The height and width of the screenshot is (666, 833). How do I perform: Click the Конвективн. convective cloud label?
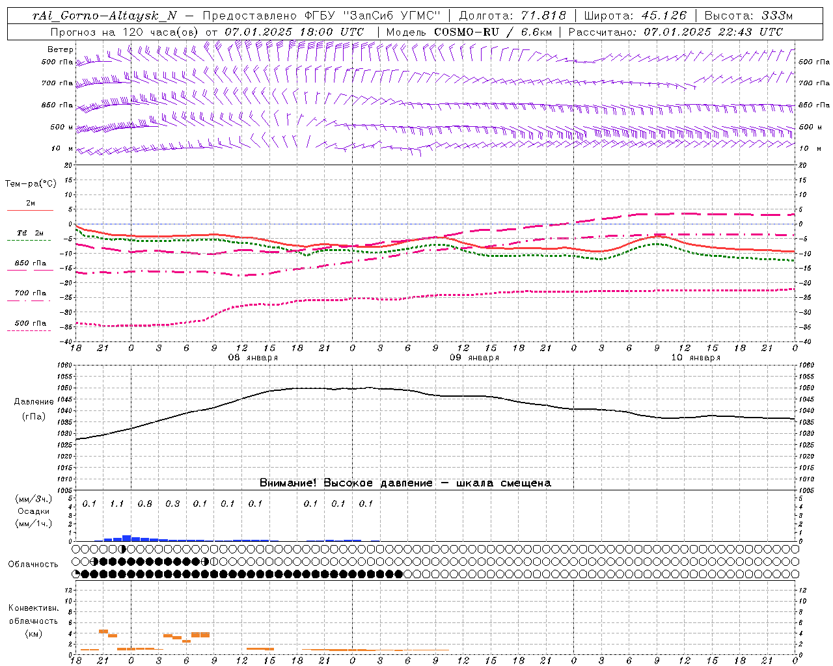click(x=34, y=608)
